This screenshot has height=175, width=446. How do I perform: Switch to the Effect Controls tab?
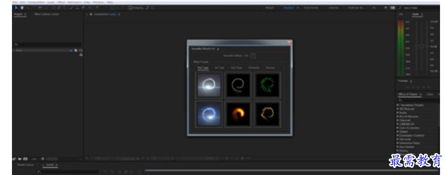pos(46,14)
